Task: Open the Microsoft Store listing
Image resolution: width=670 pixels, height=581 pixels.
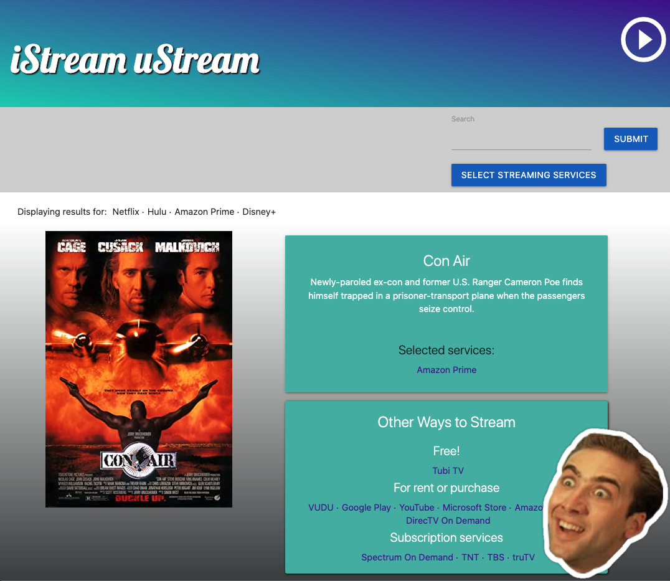Action: point(474,507)
